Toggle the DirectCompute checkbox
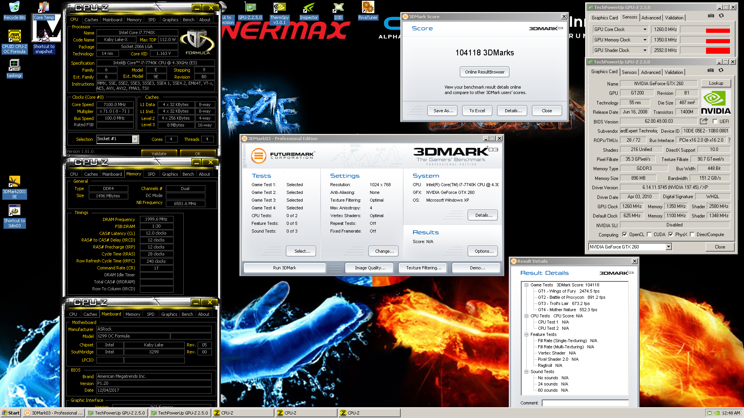744x418 pixels. [x=692, y=235]
